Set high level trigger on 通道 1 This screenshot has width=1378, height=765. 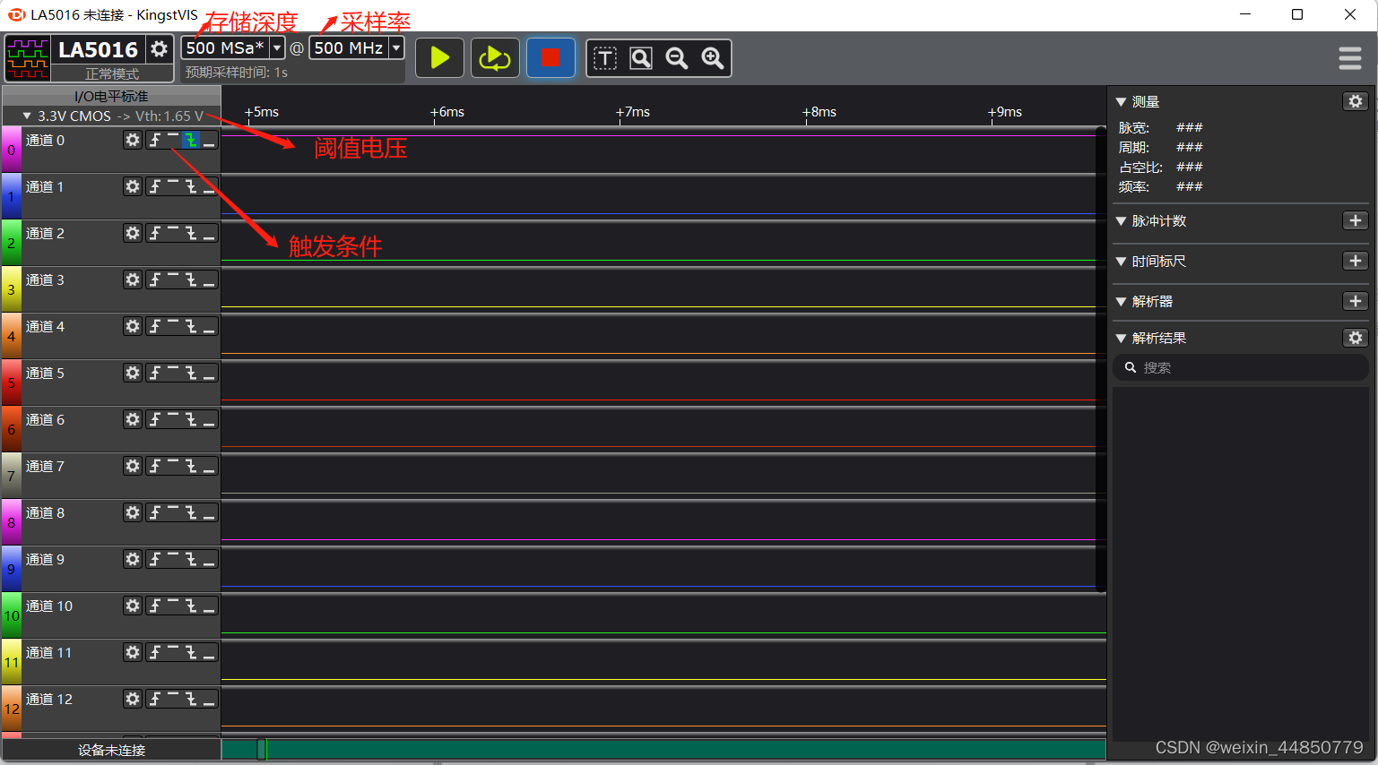pyautogui.click(x=173, y=186)
